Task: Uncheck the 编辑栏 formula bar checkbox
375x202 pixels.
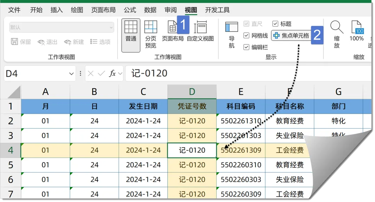Action: pyautogui.click(x=247, y=47)
